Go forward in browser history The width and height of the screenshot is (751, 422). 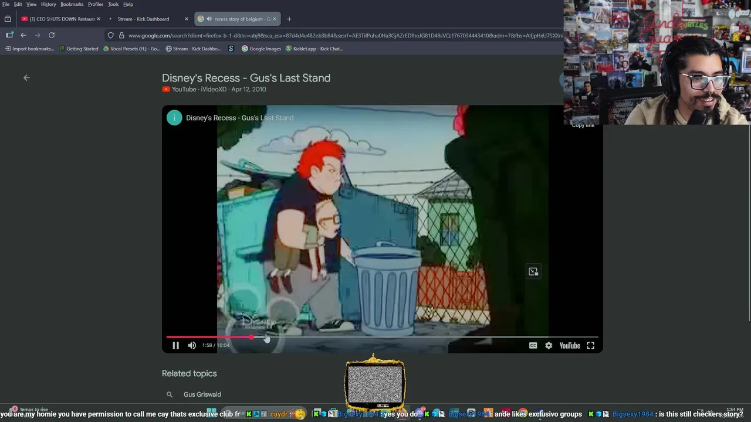click(x=38, y=35)
